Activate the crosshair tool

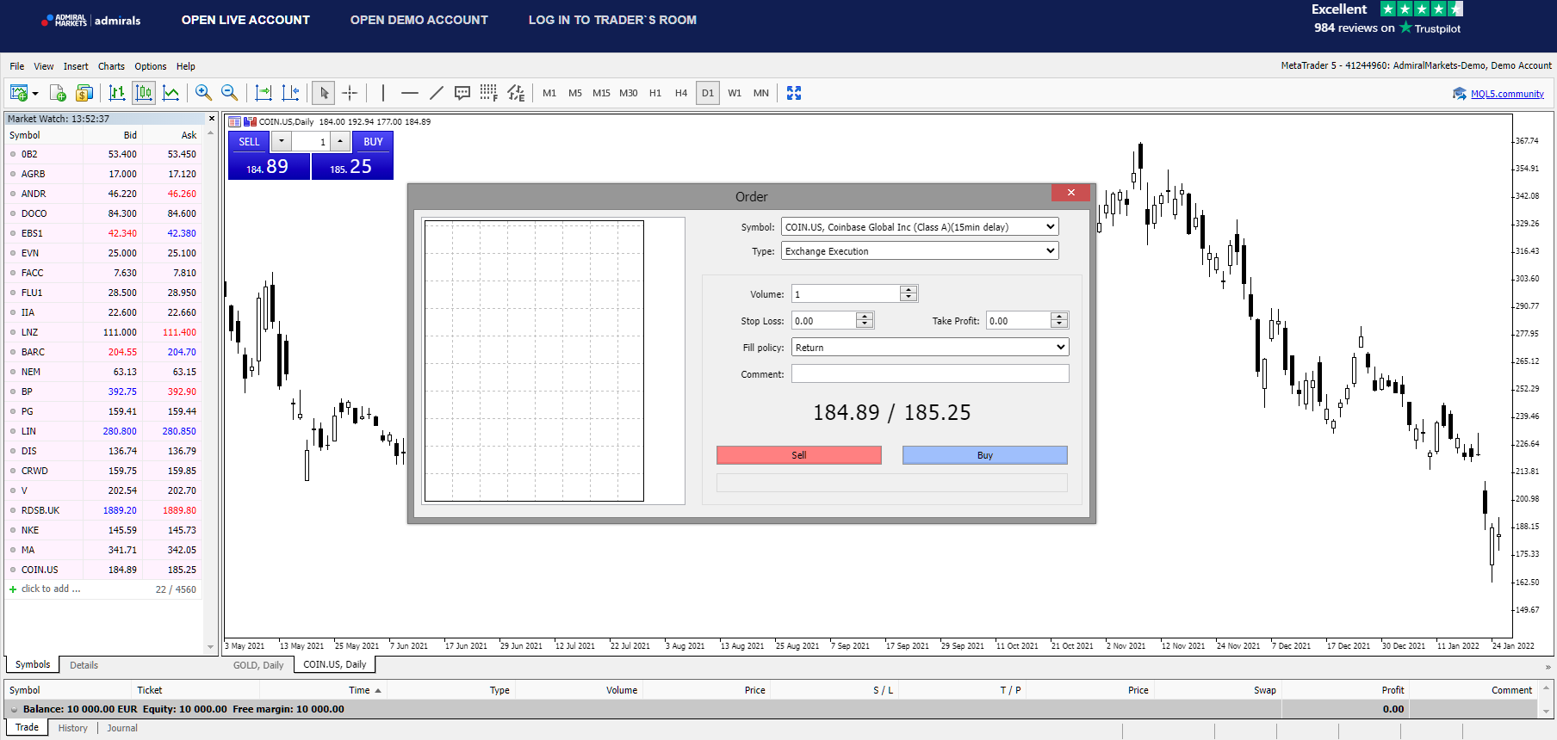point(350,93)
